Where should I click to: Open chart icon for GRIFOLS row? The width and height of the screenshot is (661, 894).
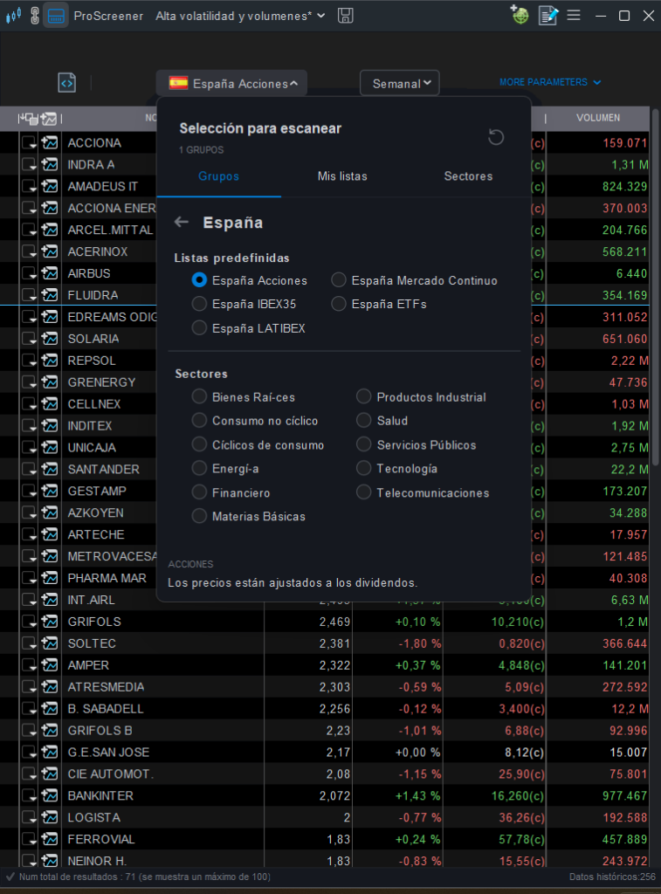50,622
